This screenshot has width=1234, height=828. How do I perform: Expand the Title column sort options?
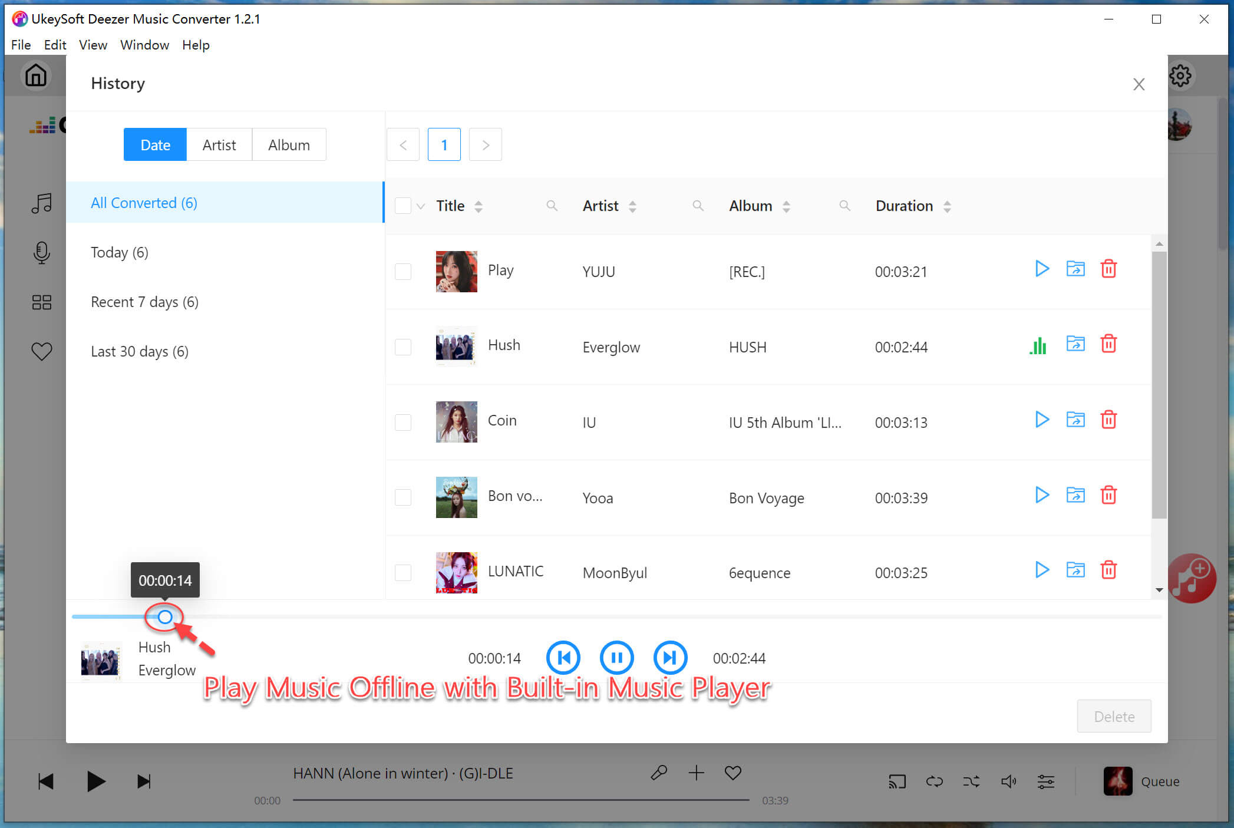tap(480, 205)
